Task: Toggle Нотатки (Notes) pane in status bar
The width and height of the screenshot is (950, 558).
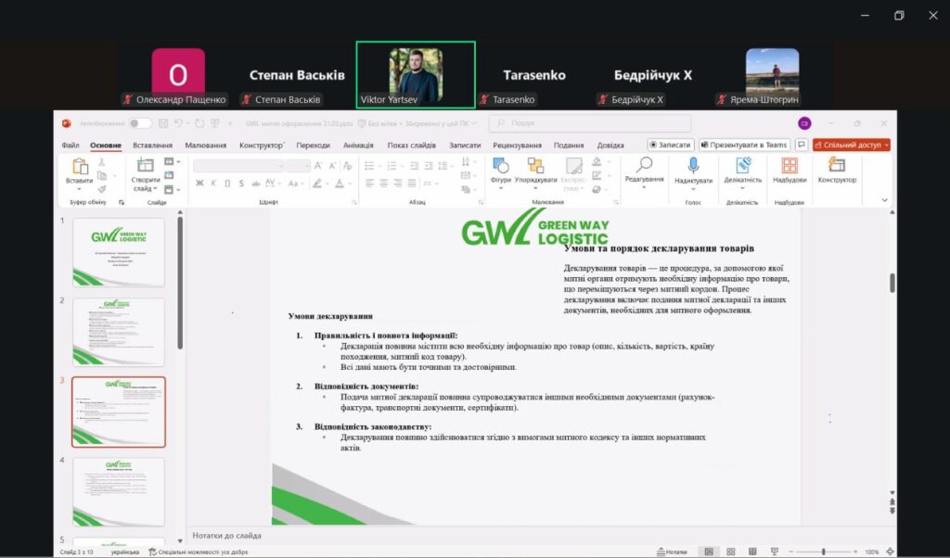Action: point(671,552)
